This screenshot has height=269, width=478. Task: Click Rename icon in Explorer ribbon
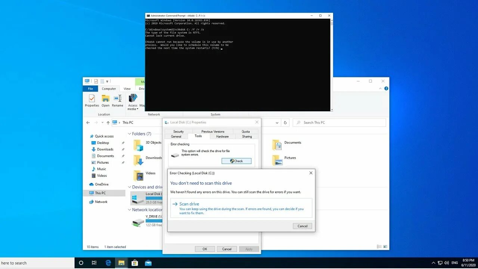point(118,101)
